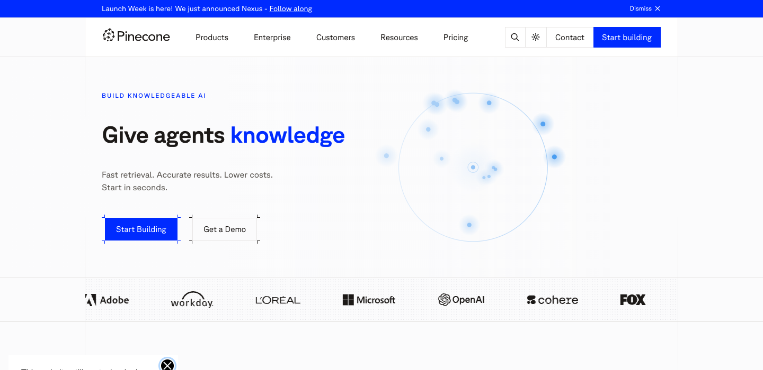Open the search icon in header
Viewport: 763px width, 370px height.
(x=515, y=37)
